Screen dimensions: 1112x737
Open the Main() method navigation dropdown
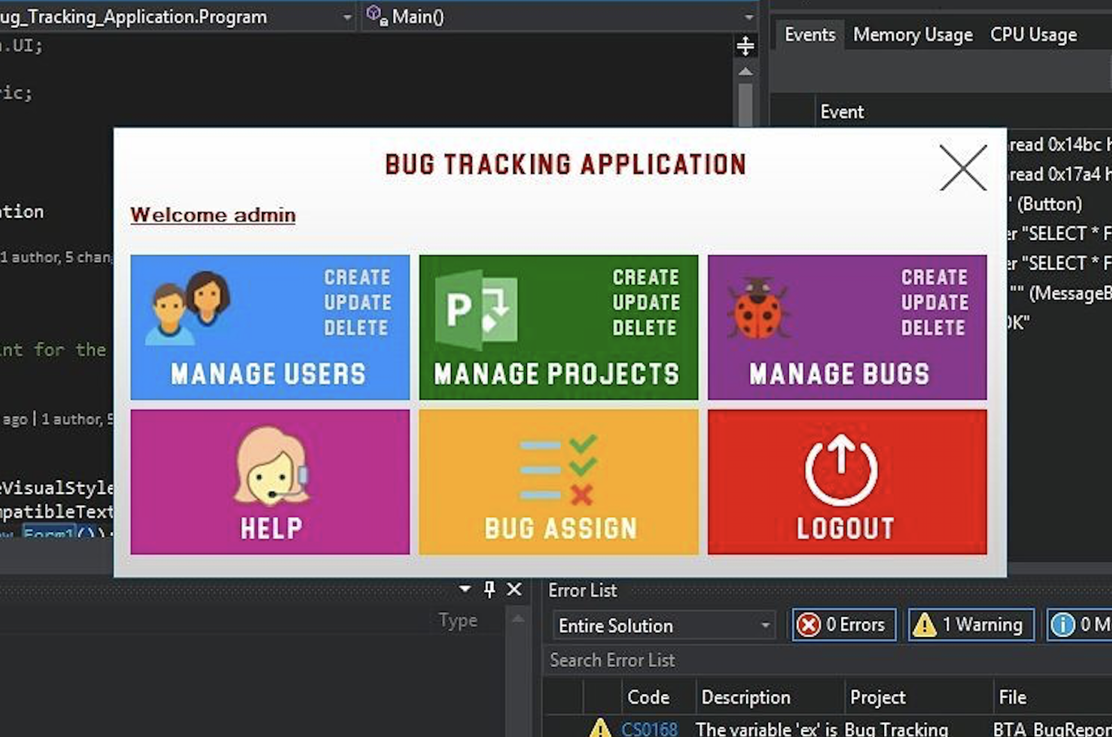pyautogui.click(x=748, y=16)
